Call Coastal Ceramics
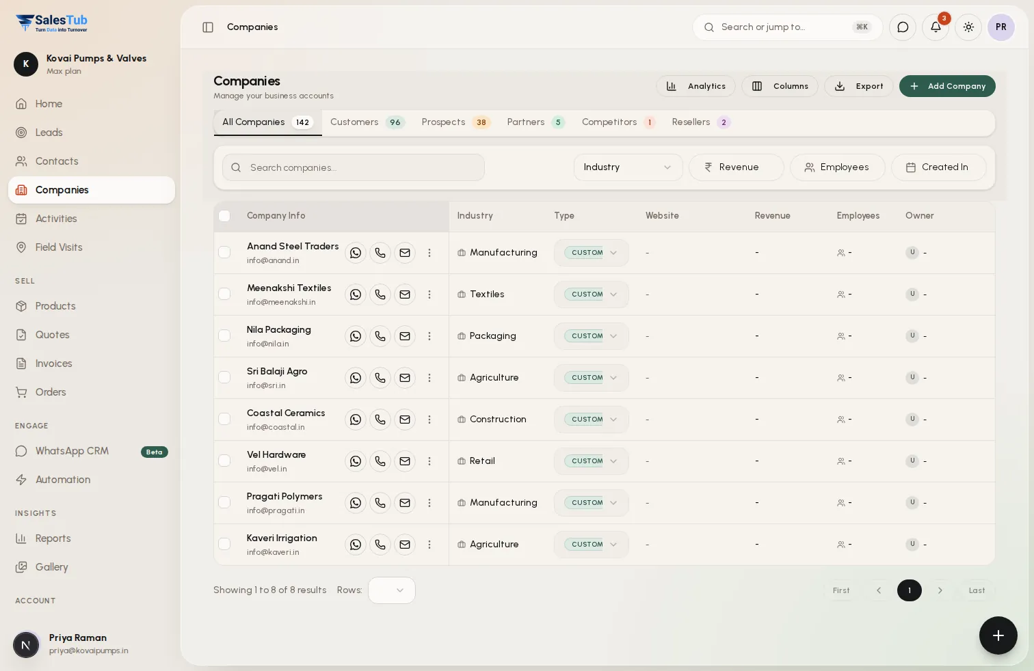The height and width of the screenshot is (671, 1034). click(x=380, y=420)
